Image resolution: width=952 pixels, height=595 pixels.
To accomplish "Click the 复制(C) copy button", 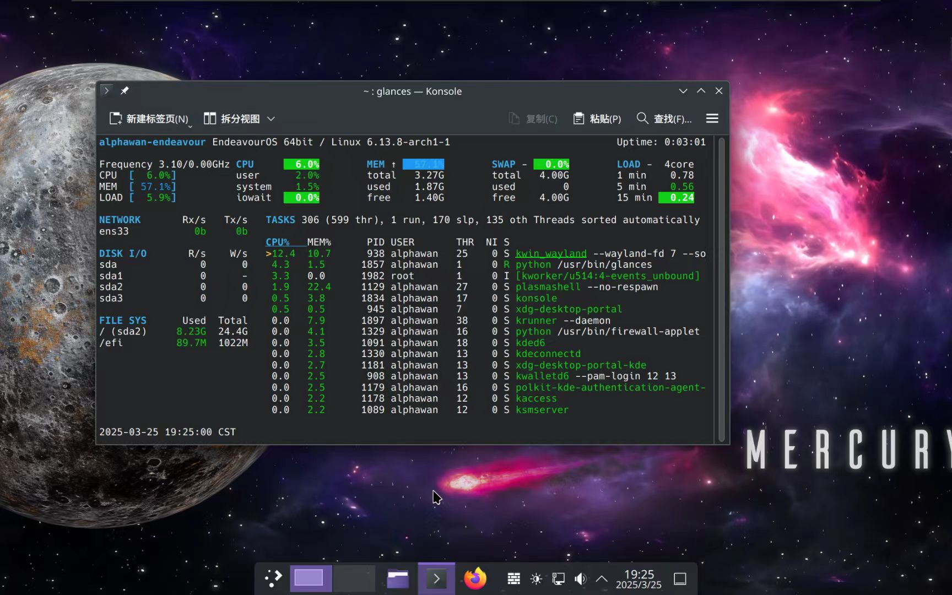I will pyautogui.click(x=533, y=119).
